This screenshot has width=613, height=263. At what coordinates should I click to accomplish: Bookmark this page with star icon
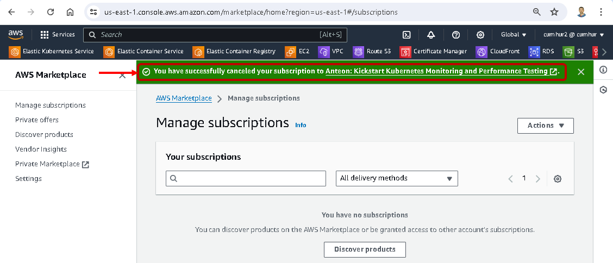click(x=554, y=12)
